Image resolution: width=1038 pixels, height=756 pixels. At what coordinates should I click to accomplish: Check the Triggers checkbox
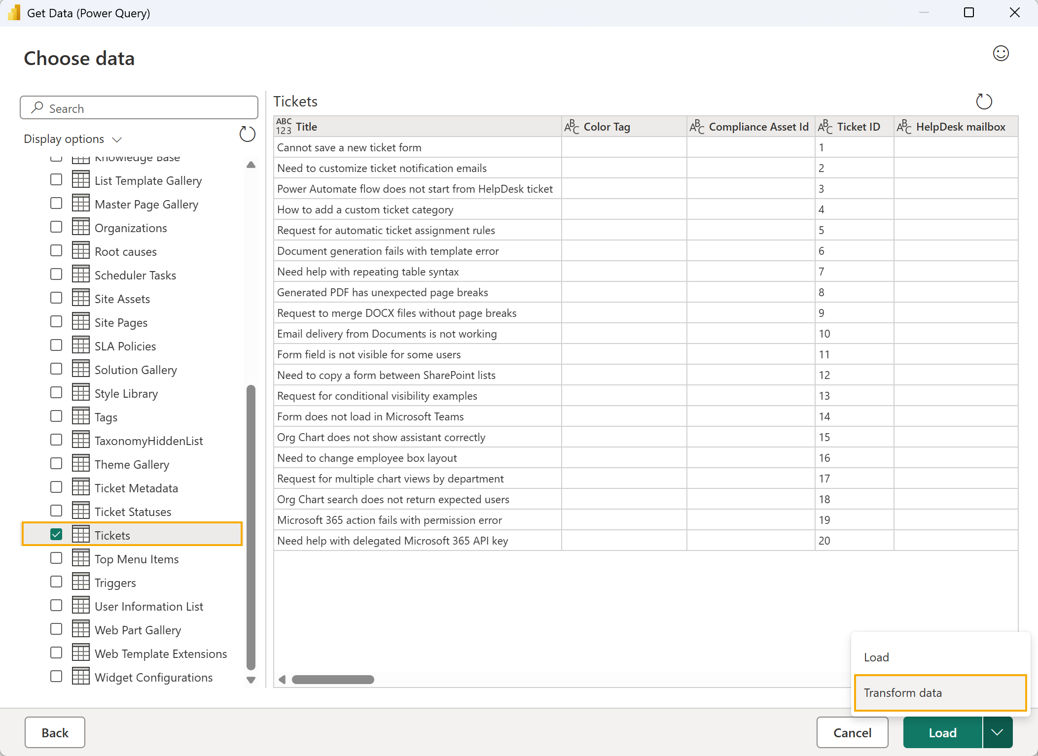pos(56,582)
